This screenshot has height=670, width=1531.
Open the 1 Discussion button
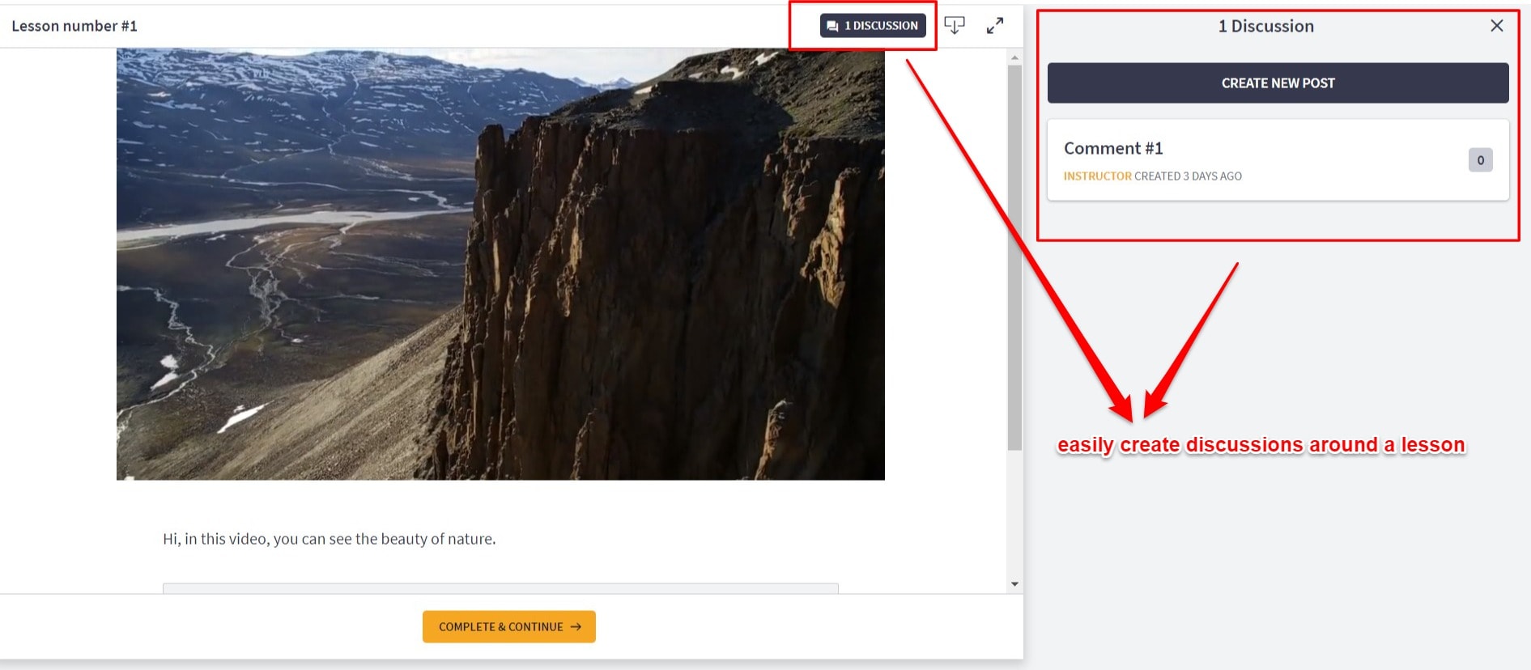pyautogui.click(x=873, y=26)
